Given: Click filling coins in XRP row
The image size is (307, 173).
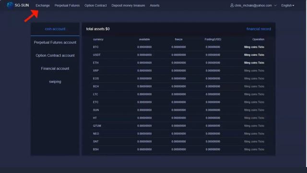Looking at the screenshot, I should coord(250,71).
